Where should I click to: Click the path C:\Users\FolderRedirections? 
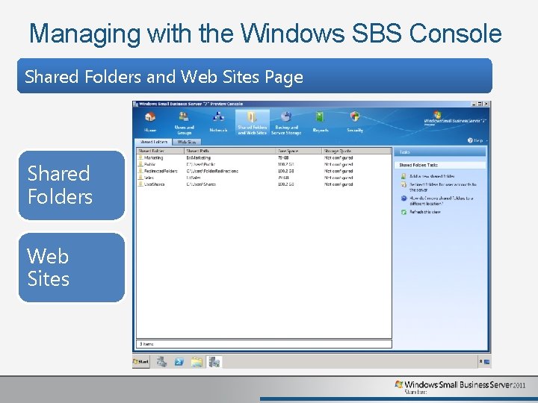tap(212, 171)
